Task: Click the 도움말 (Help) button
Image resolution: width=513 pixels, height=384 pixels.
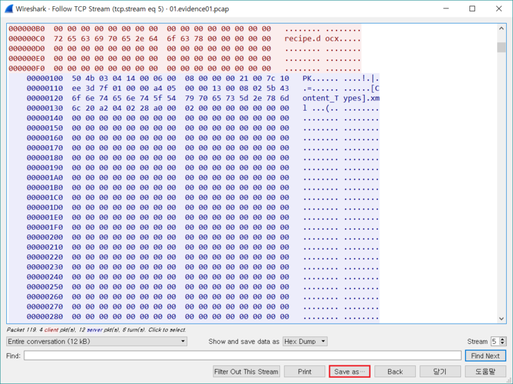Action: 485,372
